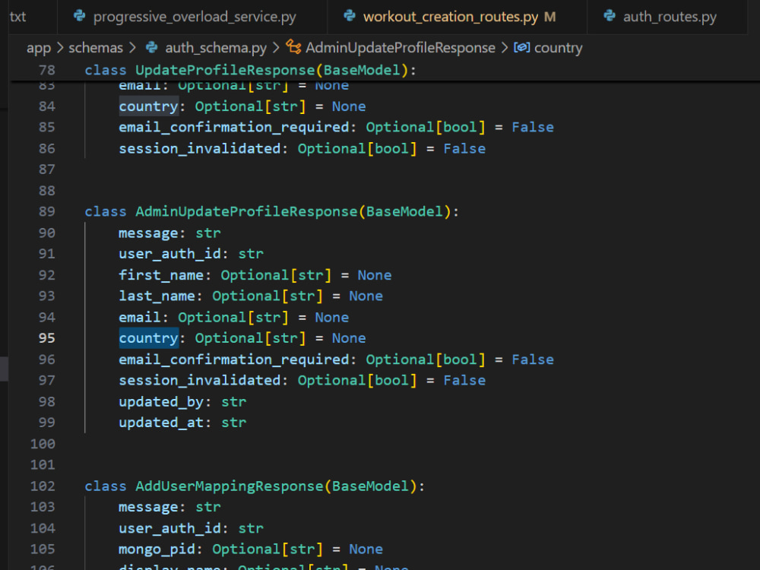The image size is (760, 570).
Task: Open the schemas breadcrumb segment
Action: [96, 48]
